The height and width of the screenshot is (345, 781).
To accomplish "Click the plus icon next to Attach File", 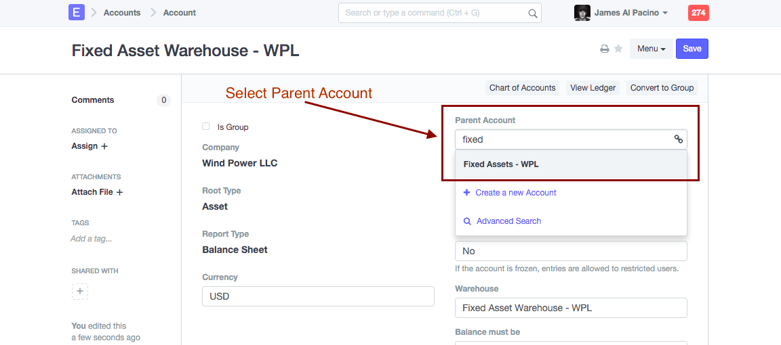I will [x=119, y=192].
